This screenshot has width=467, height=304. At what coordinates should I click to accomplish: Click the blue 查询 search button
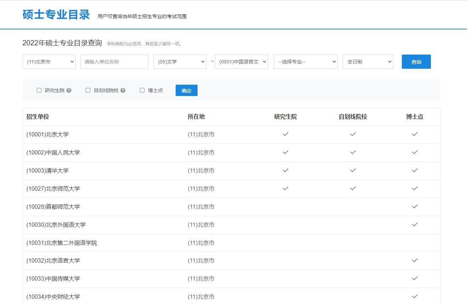pyautogui.click(x=416, y=62)
